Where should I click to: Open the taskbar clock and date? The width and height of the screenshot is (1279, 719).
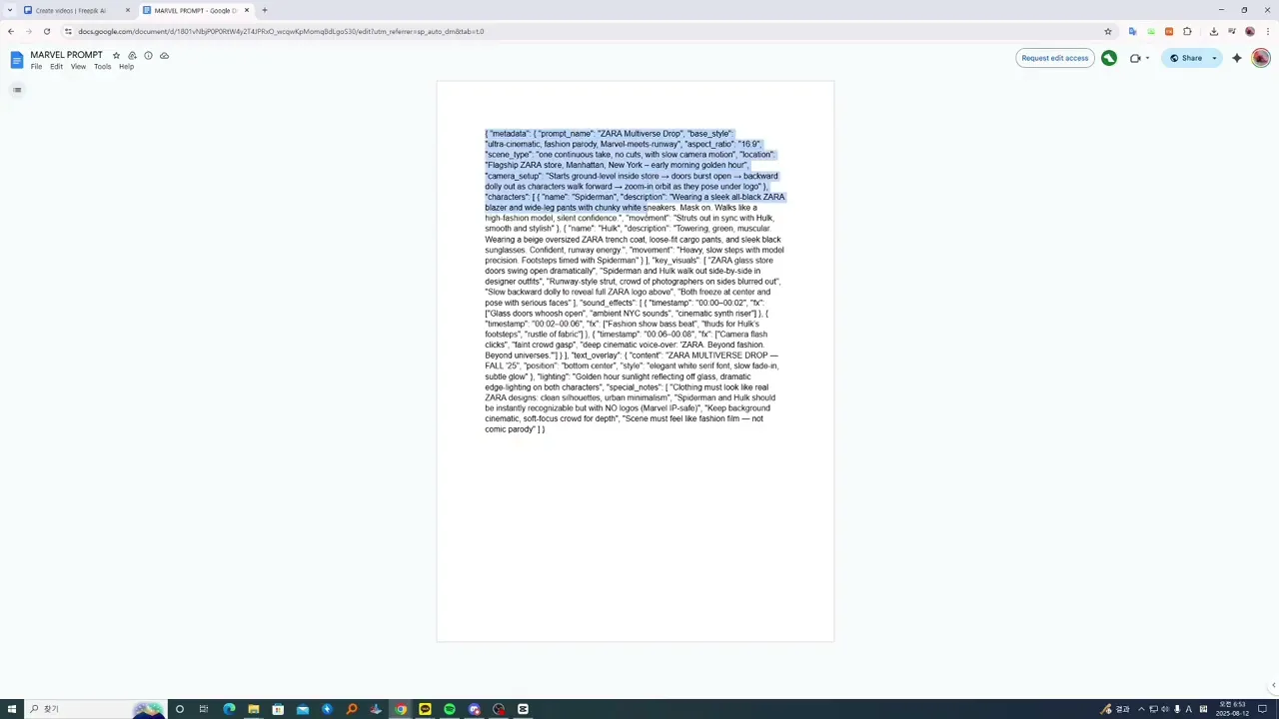(x=1232, y=709)
